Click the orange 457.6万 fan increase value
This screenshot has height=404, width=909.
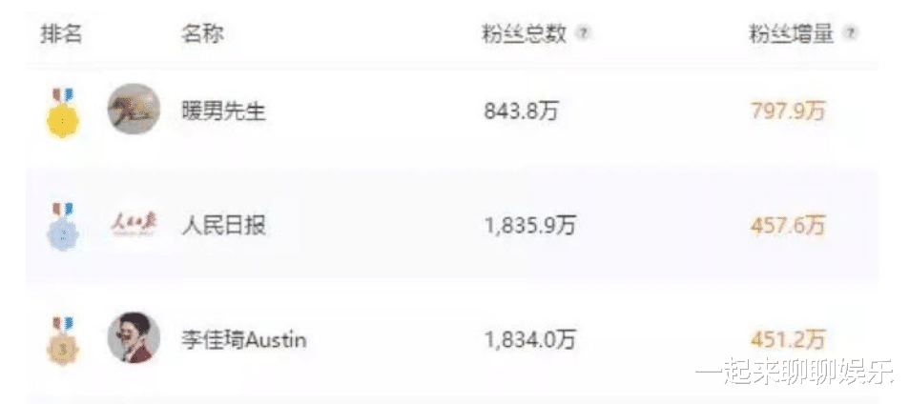788,227
